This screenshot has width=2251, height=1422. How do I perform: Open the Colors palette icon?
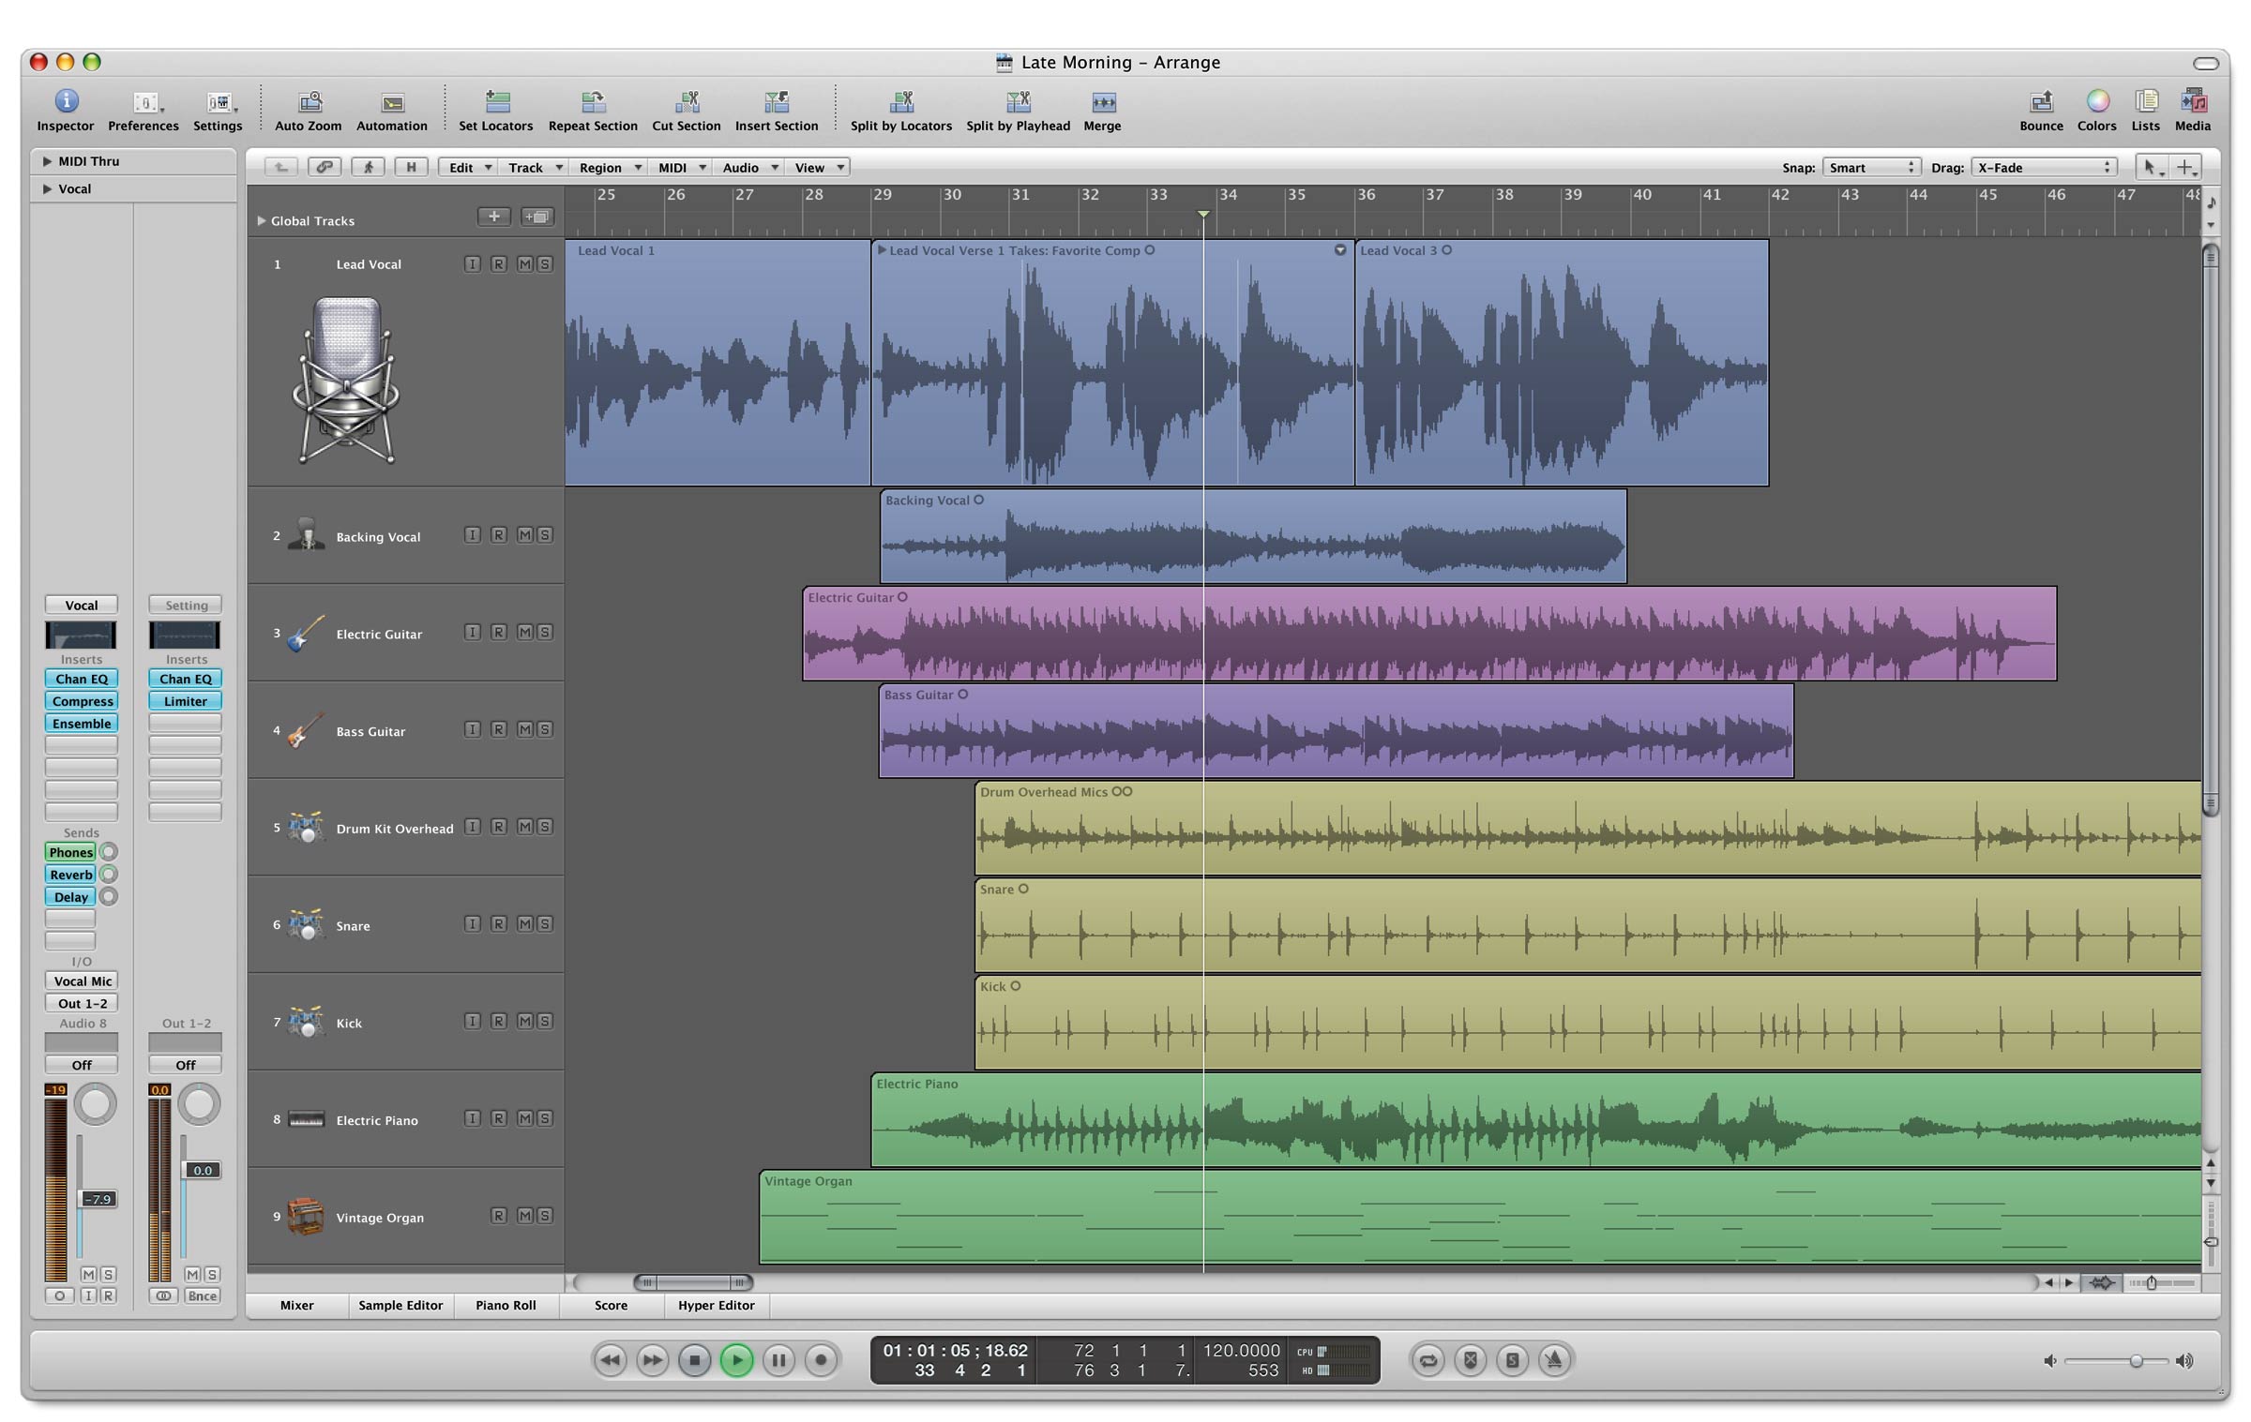pyautogui.click(x=2097, y=101)
